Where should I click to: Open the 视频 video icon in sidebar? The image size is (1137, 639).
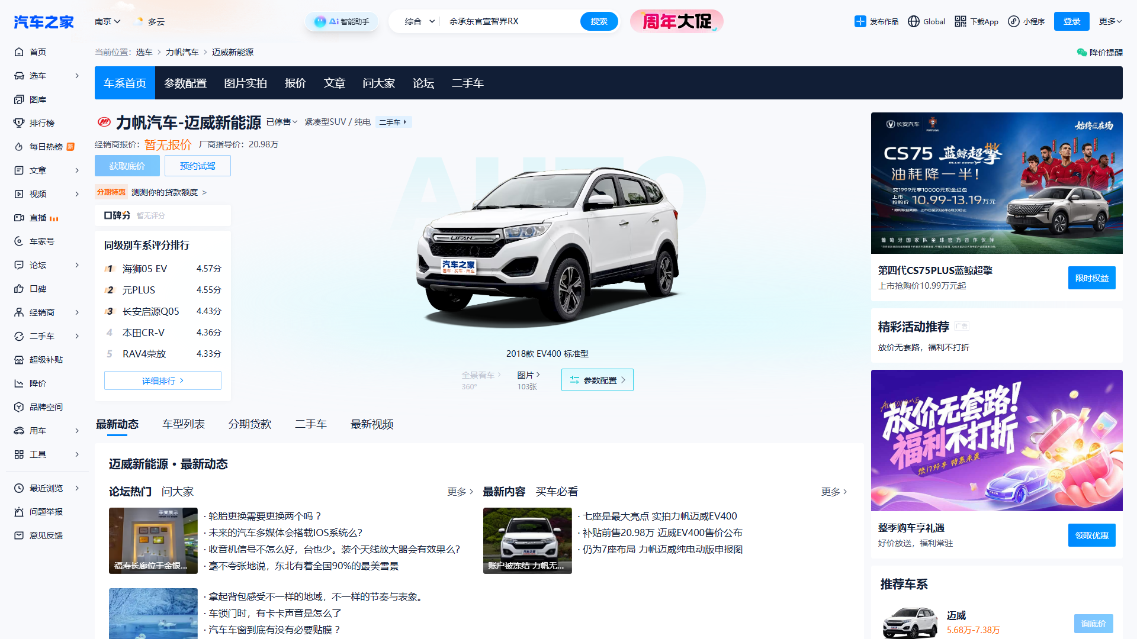[19, 194]
